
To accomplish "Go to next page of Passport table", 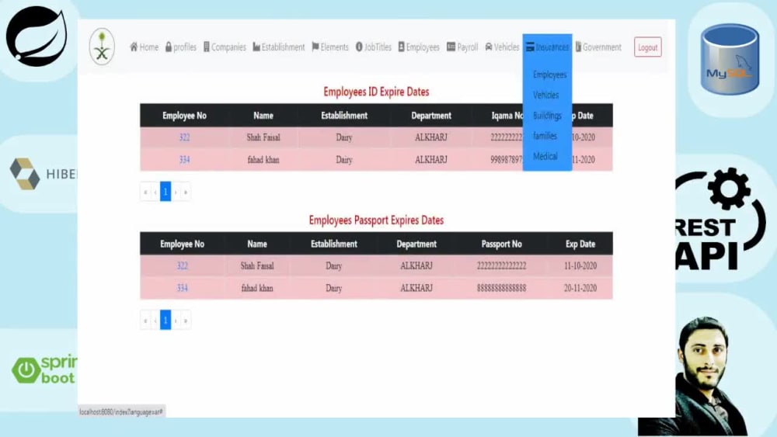I will [x=176, y=321].
